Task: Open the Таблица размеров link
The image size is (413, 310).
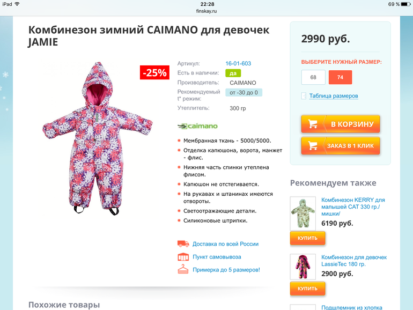Action: click(x=334, y=95)
